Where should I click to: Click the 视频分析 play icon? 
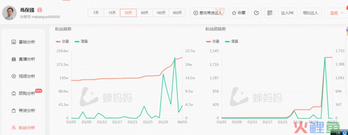click(x=14, y=76)
